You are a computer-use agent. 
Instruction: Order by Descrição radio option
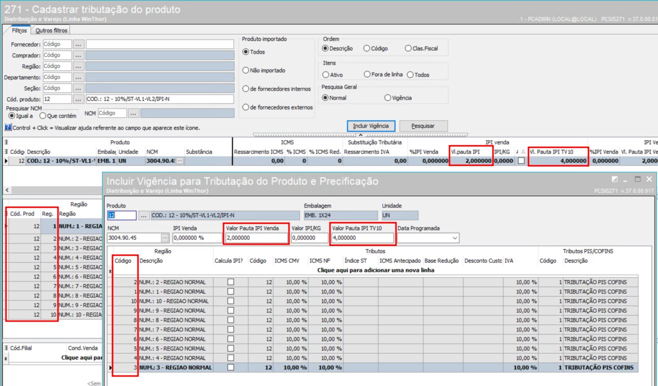coord(337,48)
